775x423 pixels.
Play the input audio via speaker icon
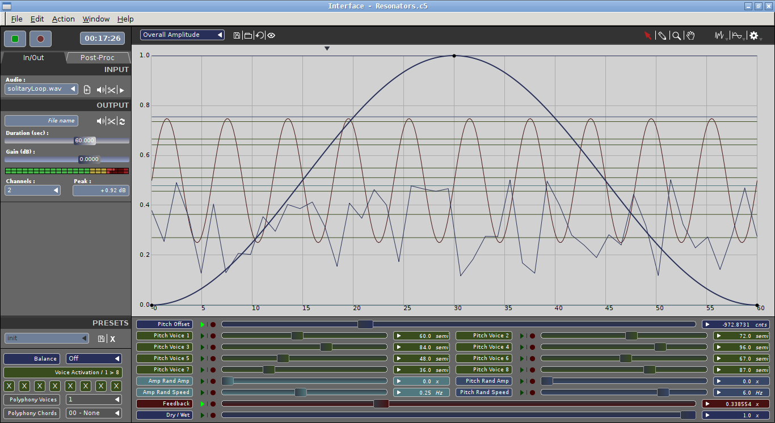[x=100, y=90]
